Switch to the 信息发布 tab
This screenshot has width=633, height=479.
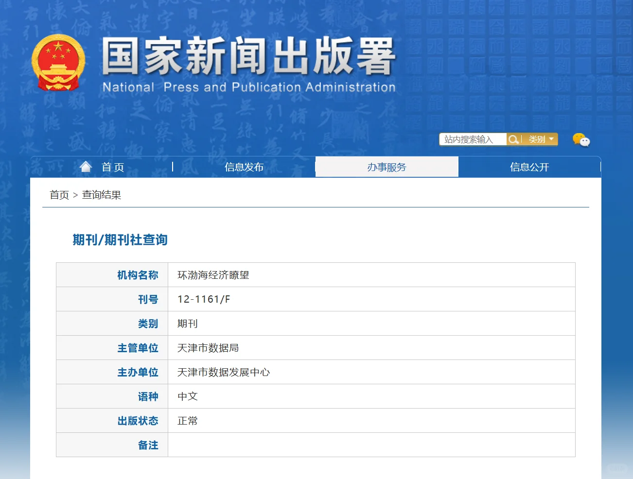tap(244, 167)
